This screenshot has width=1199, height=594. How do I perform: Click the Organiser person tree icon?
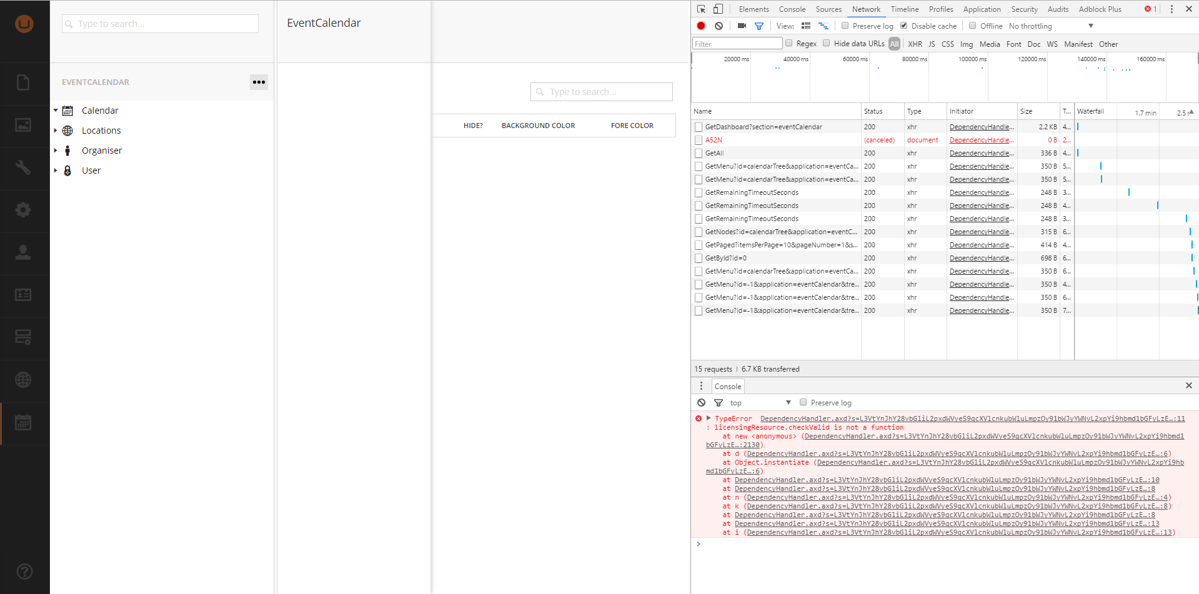pyautogui.click(x=67, y=151)
